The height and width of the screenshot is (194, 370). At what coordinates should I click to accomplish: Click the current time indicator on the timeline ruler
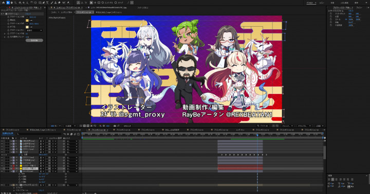(257, 135)
